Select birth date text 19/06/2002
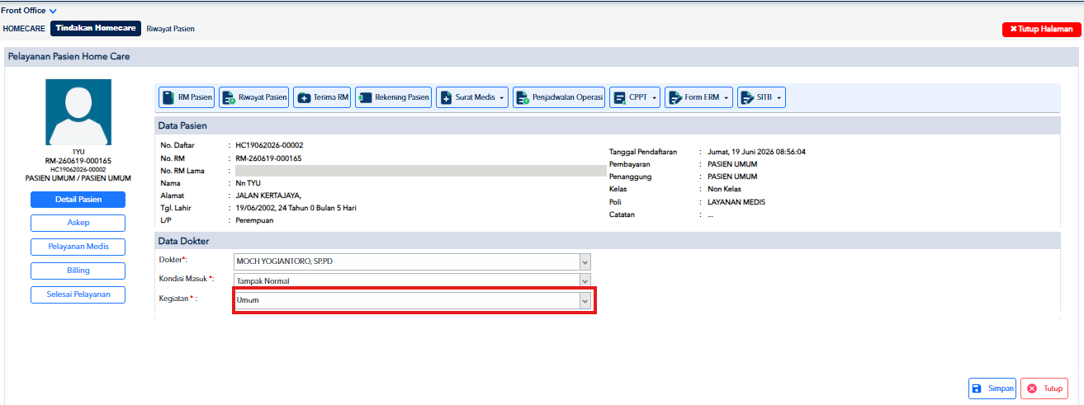 coord(256,208)
